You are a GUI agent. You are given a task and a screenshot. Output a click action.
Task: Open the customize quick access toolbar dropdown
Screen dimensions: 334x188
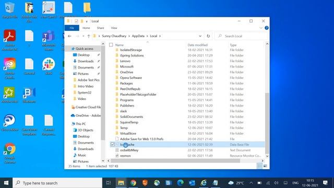[x=87, y=21]
